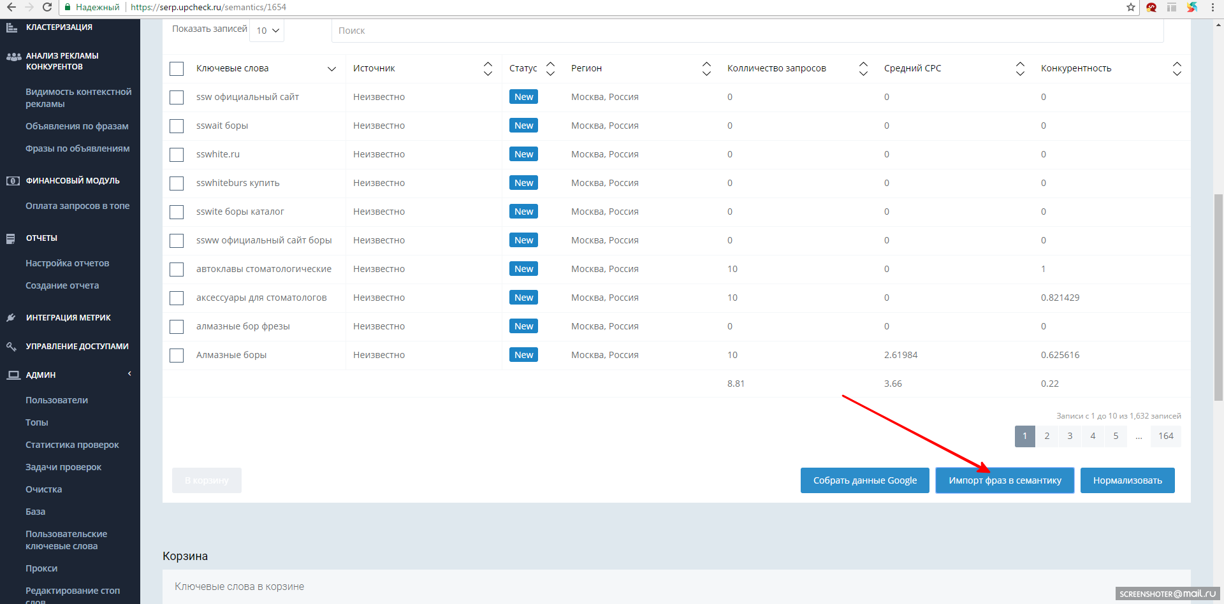The height and width of the screenshot is (604, 1224).
Task: Bookmark page with the star icon
Action: (1131, 7)
